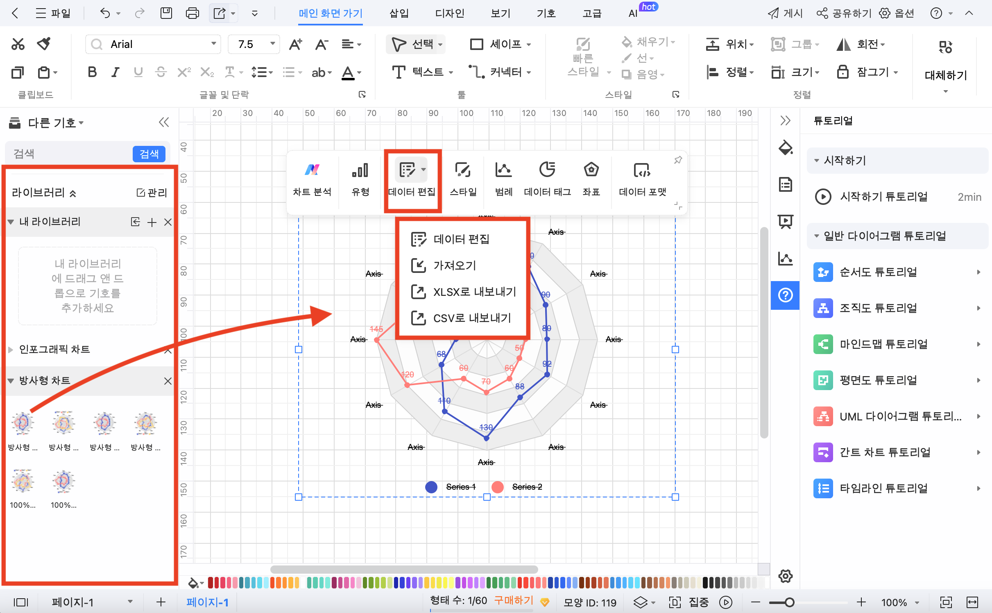The width and height of the screenshot is (992, 613).
Task: Toggle bold formatting
Action: pyautogui.click(x=92, y=73)
